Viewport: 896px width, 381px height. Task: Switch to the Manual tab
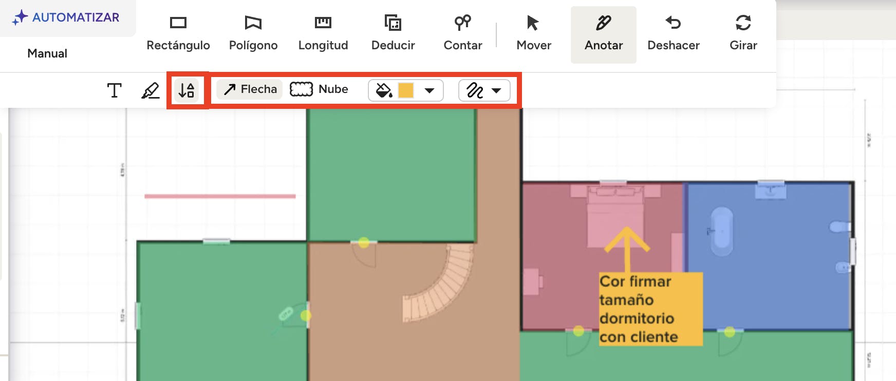coord(47,53)
